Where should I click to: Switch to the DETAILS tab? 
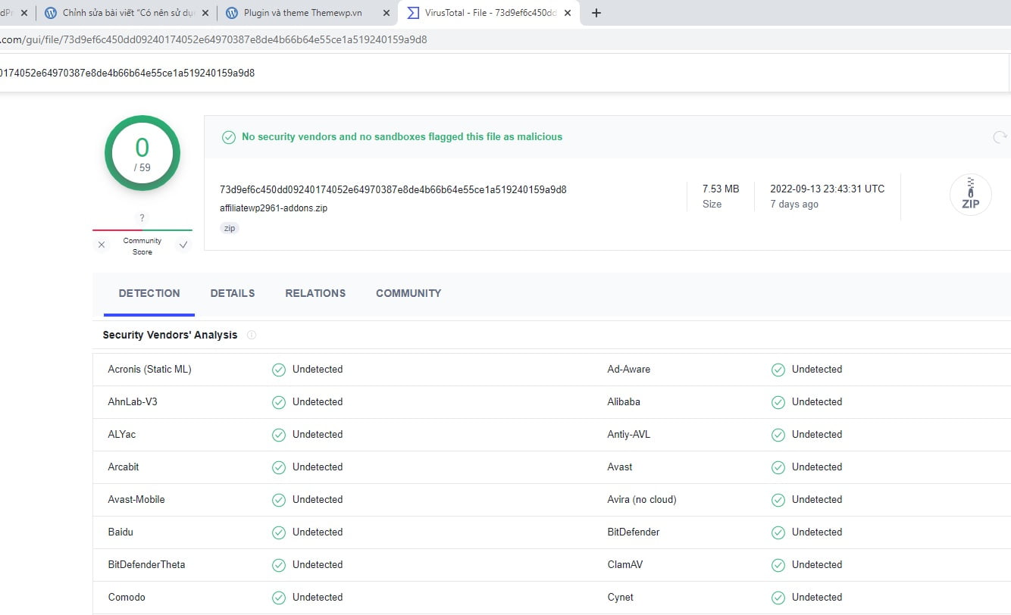click(233, 293)
